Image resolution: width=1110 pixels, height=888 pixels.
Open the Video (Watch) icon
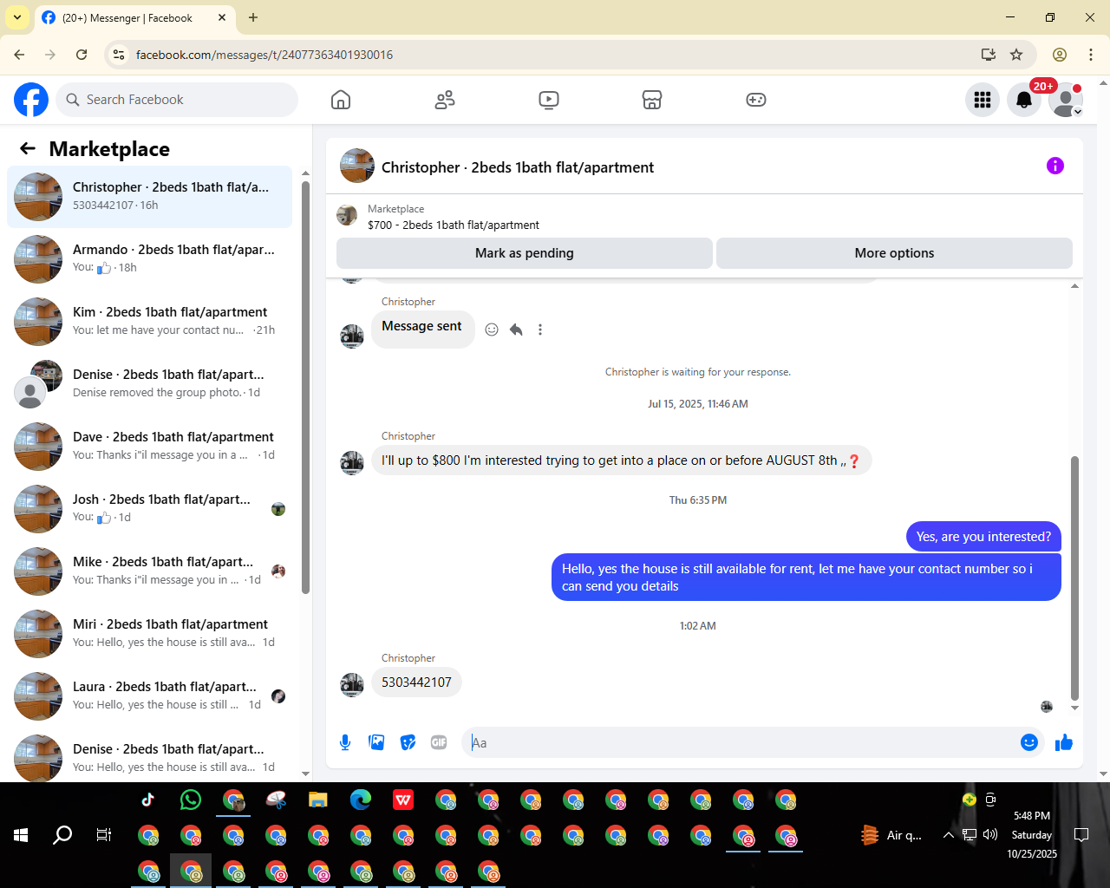[x=548, y=100]
